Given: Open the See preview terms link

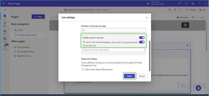Looking at the screenshot, I should click(130, 42).
